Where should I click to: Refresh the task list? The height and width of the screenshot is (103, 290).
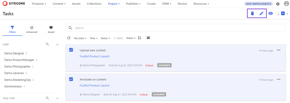click(69, 38)
